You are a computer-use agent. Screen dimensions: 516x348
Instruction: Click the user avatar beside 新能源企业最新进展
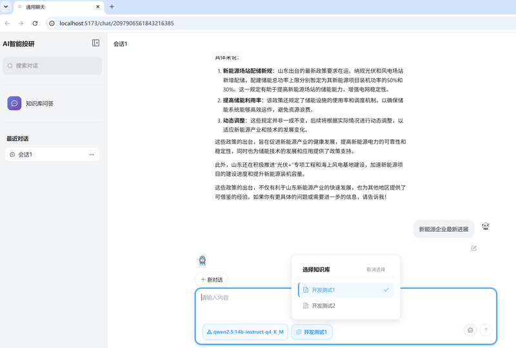pos(486,226)
